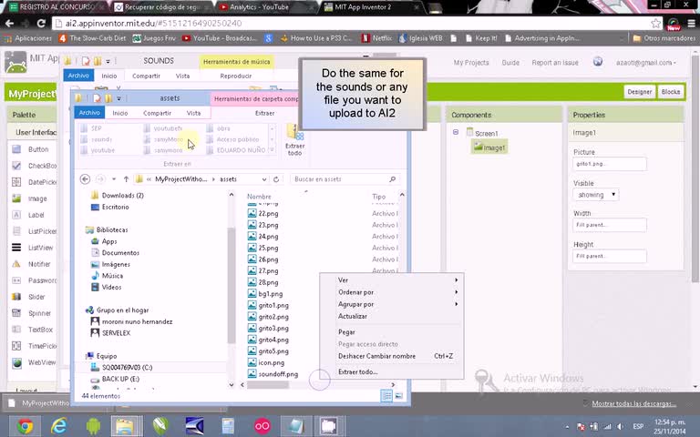Click the Explorer back arrow button

[x=85, y=179]
